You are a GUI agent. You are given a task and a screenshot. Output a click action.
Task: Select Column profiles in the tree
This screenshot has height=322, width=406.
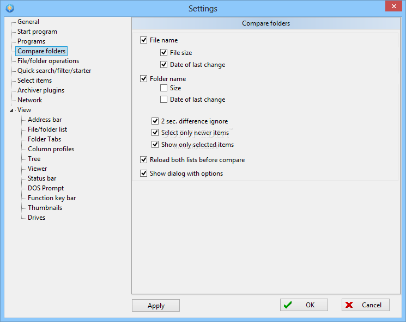click(51, 149)
